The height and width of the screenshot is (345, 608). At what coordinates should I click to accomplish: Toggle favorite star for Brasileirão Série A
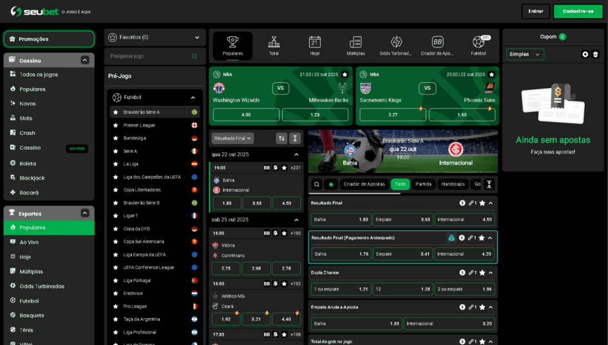[115, 112]
